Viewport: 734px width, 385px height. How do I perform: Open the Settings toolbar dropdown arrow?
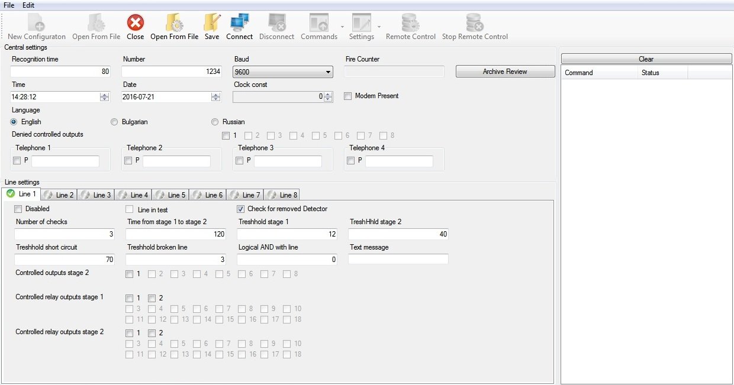[x=379, y=27]
